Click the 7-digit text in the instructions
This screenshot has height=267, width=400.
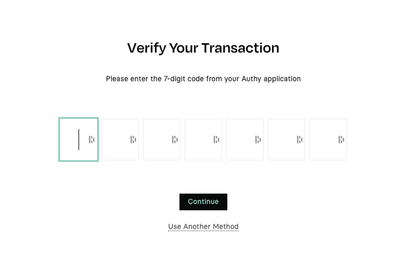pos(175,79)
